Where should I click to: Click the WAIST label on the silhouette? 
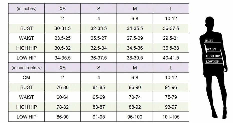(x=212, y=49)
